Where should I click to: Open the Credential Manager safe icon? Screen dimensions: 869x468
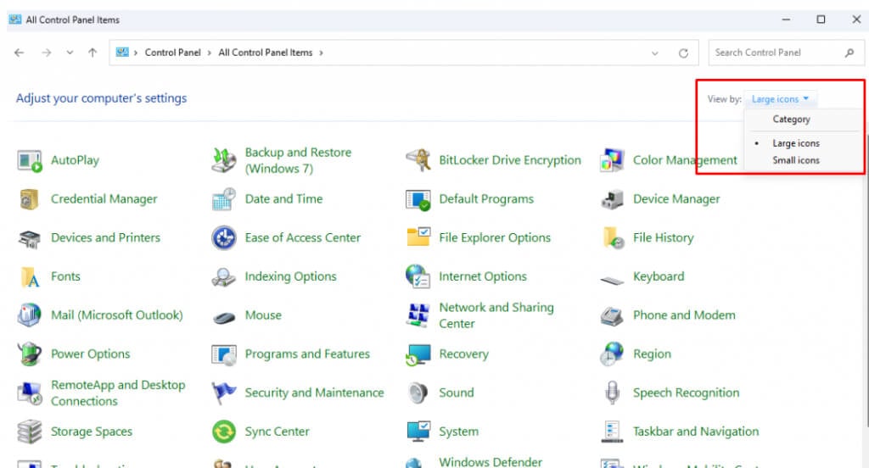tap(30, 199)
